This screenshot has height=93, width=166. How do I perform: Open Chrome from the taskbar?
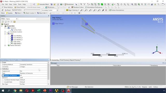[x=15, y=91]
